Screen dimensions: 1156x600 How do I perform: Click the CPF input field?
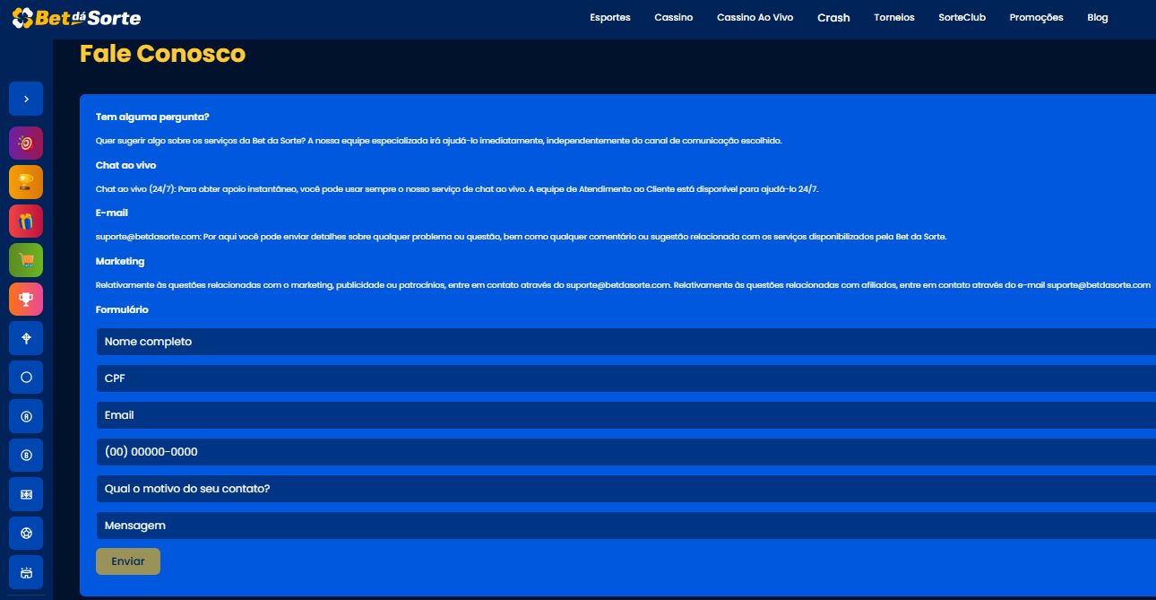[625, 378]
